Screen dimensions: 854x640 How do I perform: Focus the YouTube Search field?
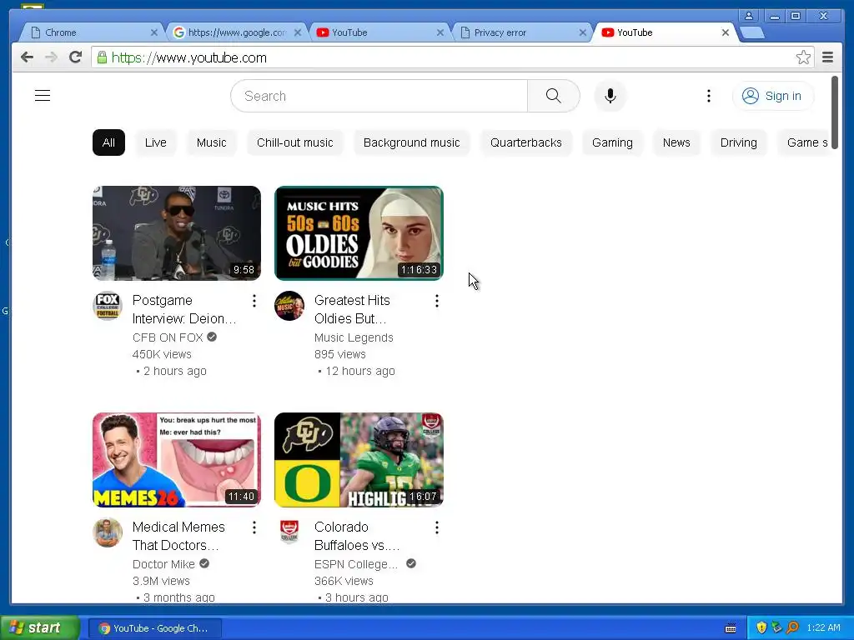[379, 96]
